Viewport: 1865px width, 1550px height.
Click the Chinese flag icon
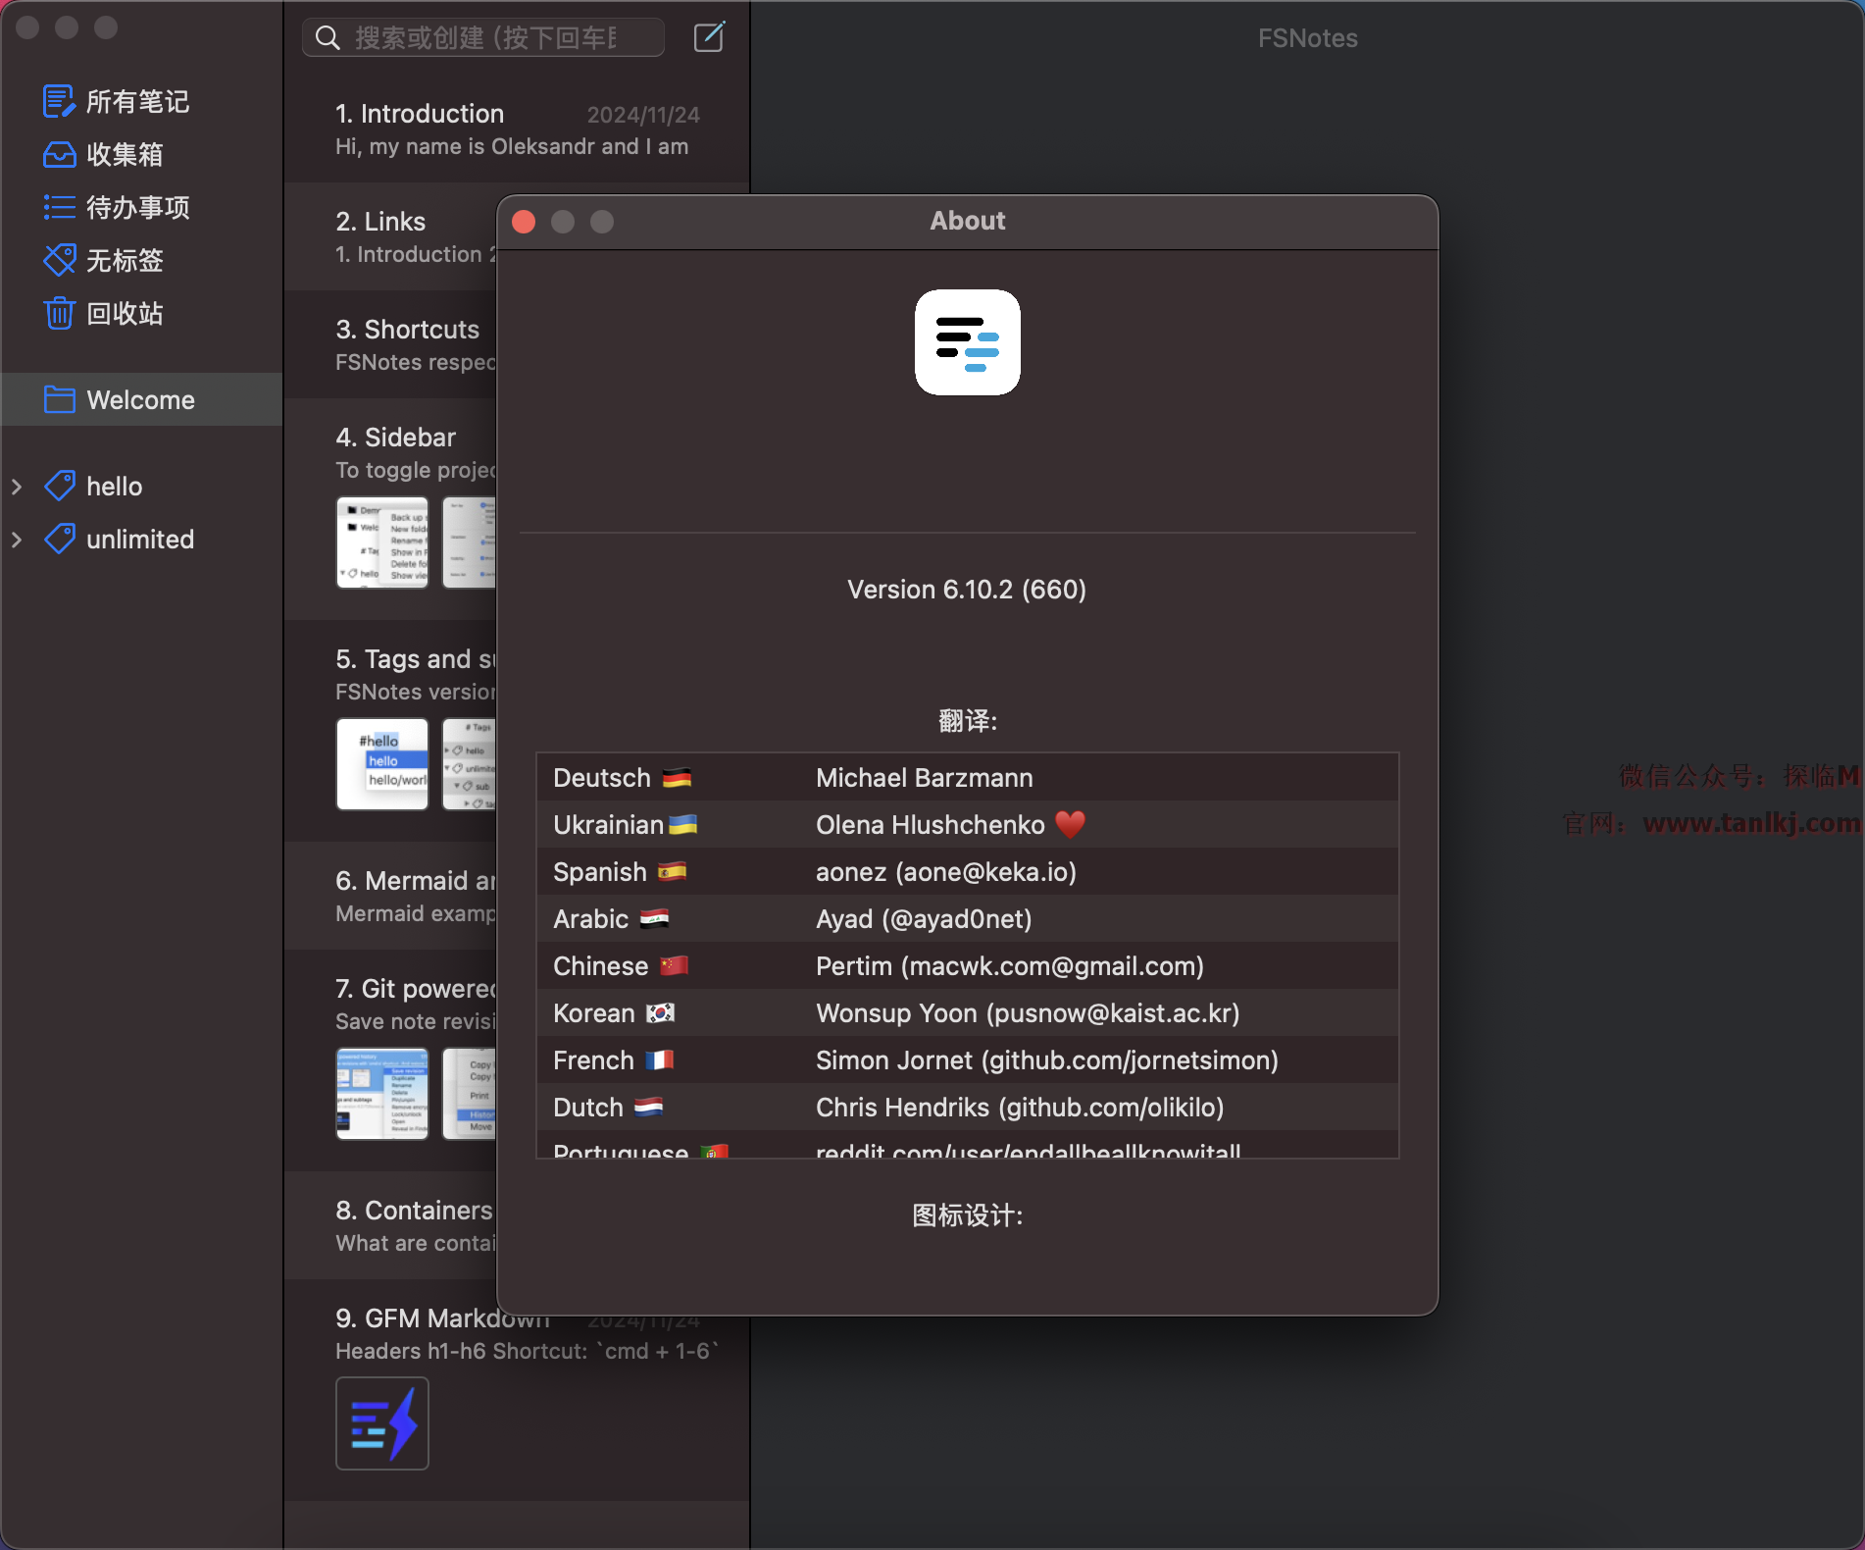tap(674, 966)
